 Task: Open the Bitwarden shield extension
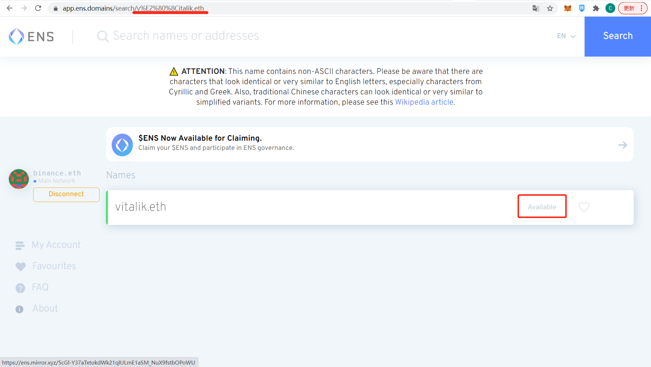tap(582, 8)
